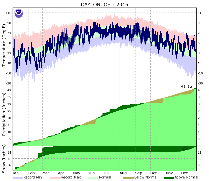
Task: Click the chart title "DAYTON, OH - 2015"
Action: click(x=104, y=5)
